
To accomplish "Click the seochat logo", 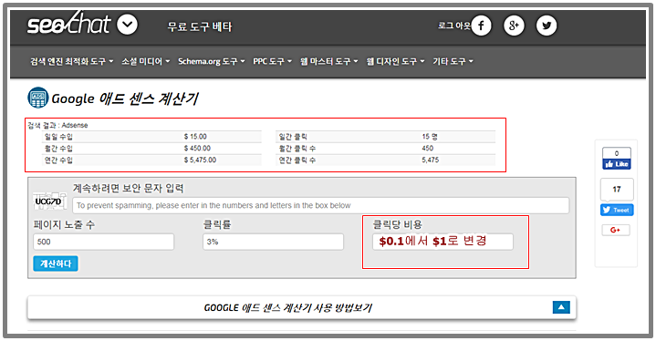I will pos(68,24).
